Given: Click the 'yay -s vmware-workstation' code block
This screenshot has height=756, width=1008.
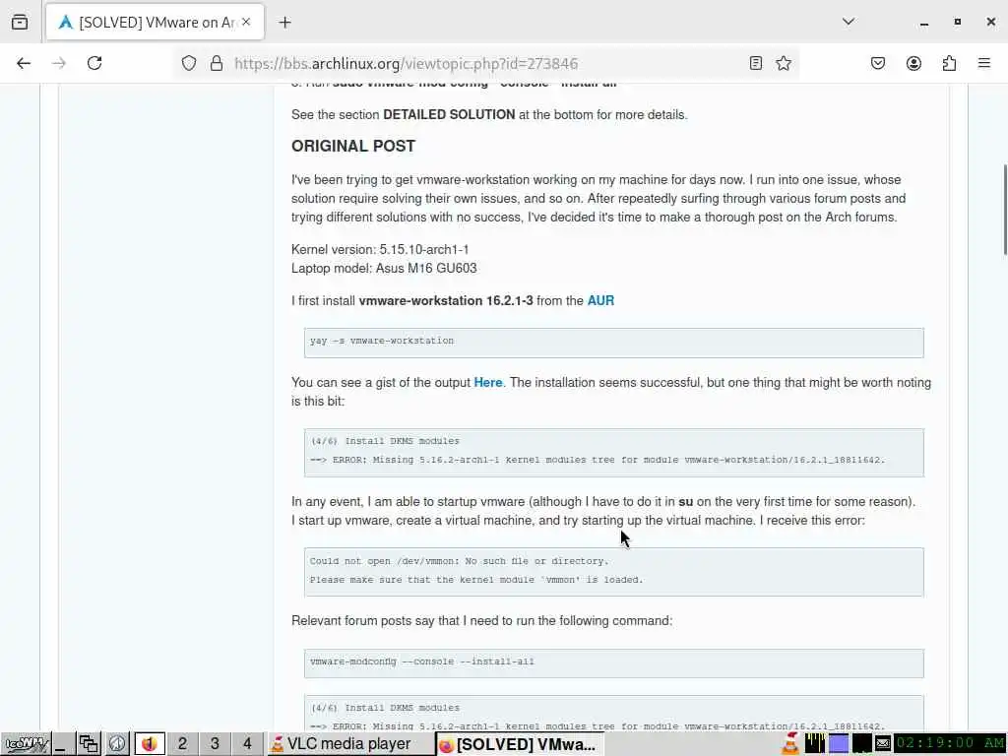Looking at the screenshot, I should click(x=614, y=342).
